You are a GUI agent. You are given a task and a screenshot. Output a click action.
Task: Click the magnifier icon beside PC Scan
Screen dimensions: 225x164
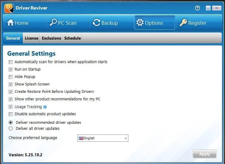click(53, 22)
